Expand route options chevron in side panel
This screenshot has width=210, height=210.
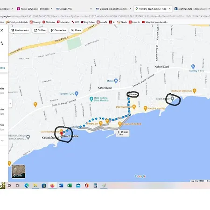[2, 140]
